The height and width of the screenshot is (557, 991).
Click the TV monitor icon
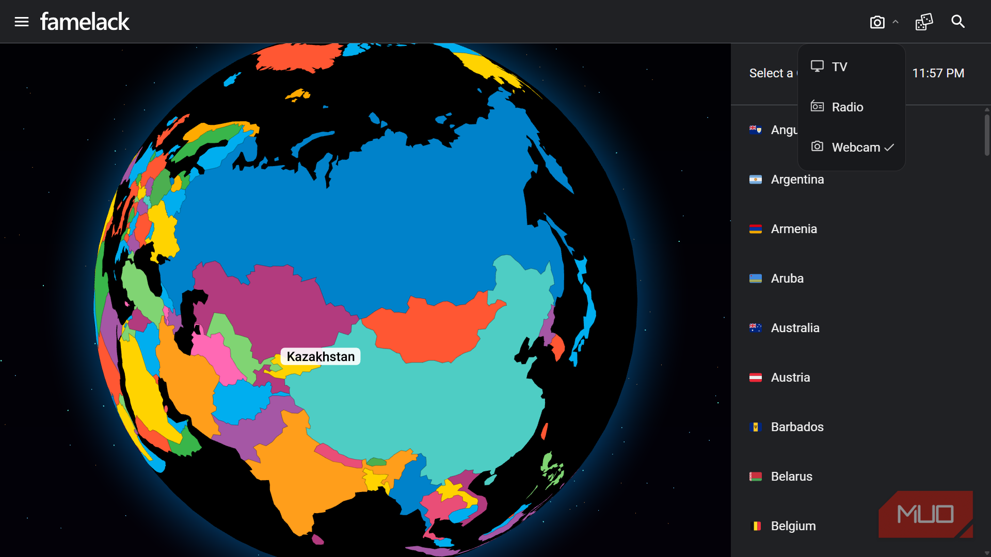[817, 66]
